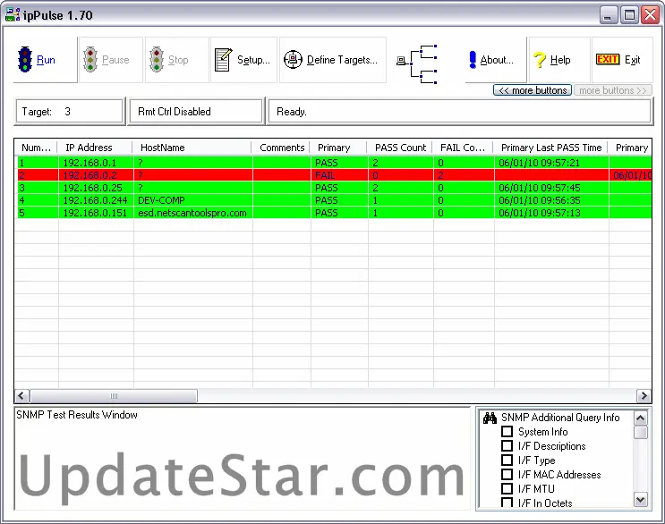Click the ipPulse title bar icon
The image size is (665, 524).
12,15
